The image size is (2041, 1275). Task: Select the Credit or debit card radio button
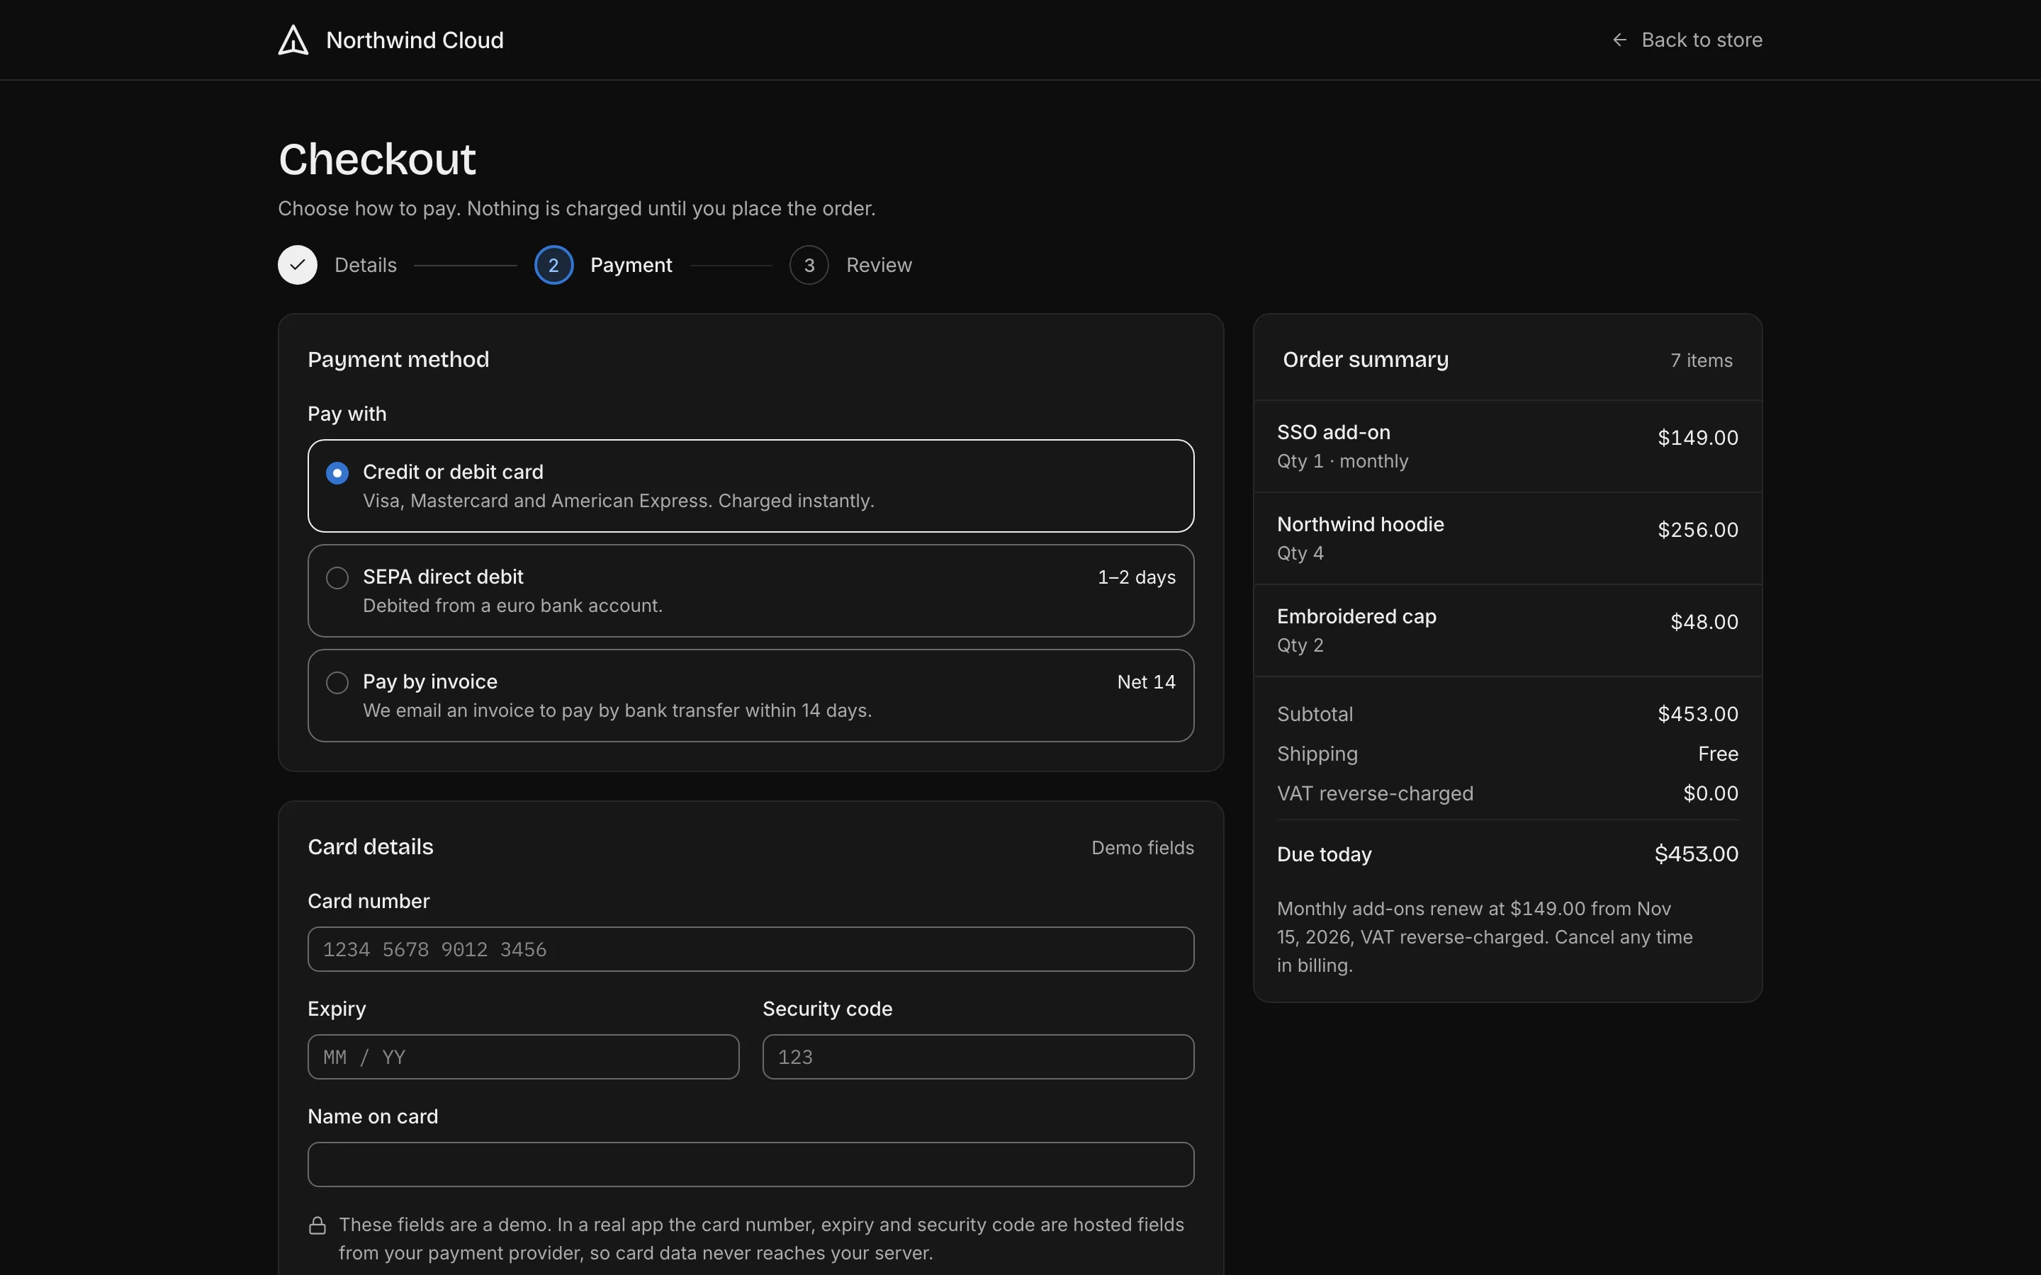(x=337, y=473)
